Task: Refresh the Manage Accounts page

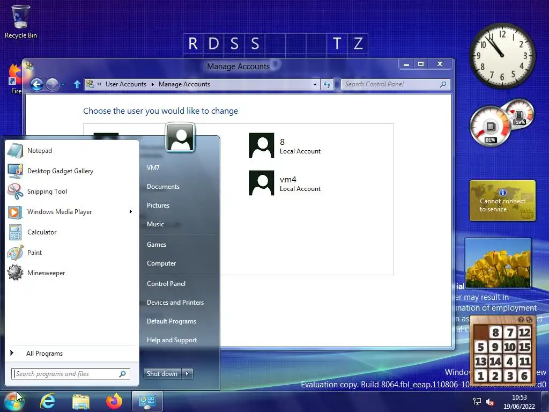Action: pyautogui.click(x=327, y=84)
